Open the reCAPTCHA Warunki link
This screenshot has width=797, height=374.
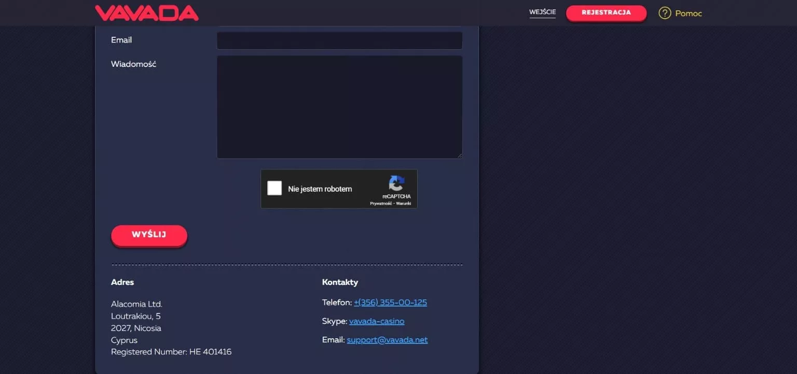404,204
